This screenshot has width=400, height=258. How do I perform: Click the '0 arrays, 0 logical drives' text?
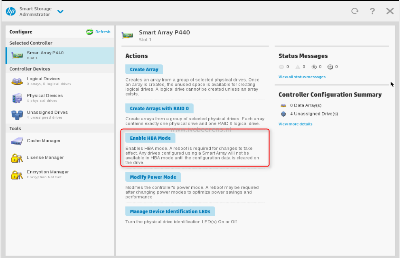pos(49,84)
